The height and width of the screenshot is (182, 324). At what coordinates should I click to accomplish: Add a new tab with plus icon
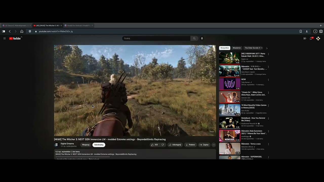point(321,26)
